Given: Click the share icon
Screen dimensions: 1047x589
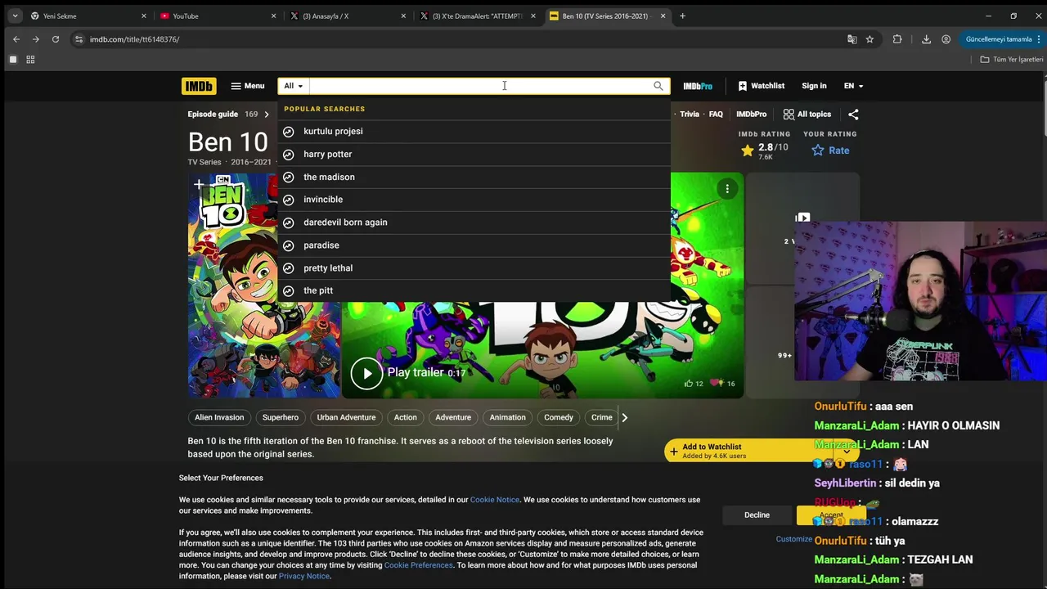Looking at the screenshot, I should 853,115.
